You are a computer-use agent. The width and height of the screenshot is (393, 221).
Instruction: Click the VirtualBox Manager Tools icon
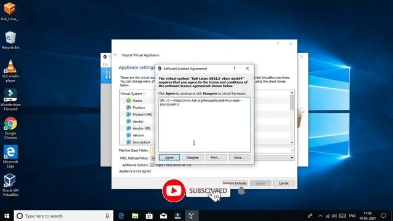click(x=108, y=75)
